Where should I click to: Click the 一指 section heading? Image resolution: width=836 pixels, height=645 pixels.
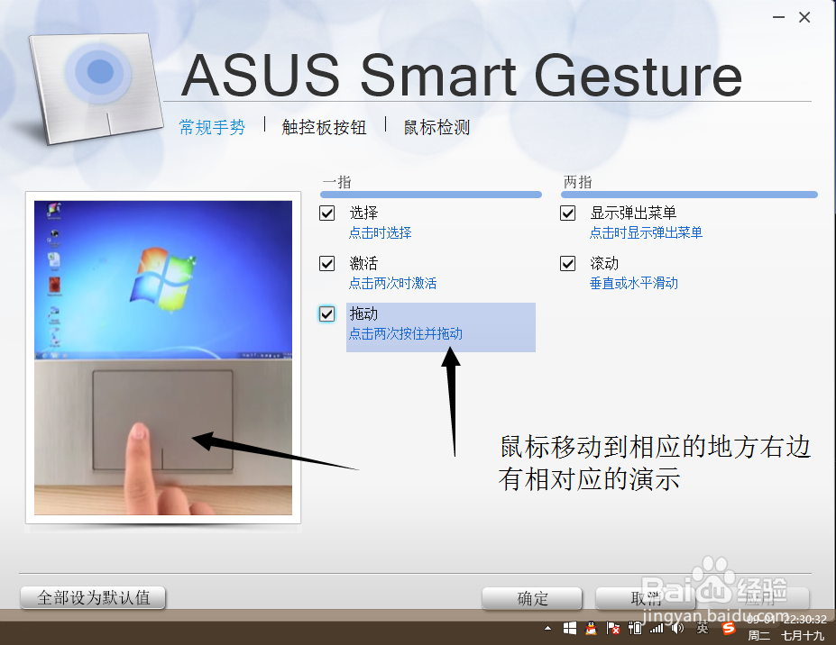click(x=337, y=182)
